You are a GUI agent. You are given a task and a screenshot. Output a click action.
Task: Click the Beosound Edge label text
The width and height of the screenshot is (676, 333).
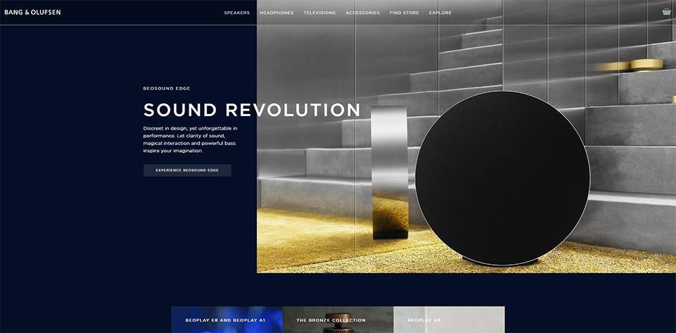point(167,88)
